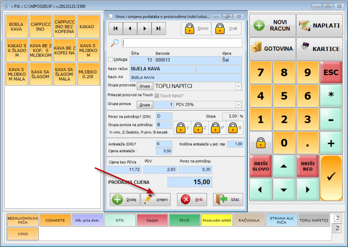Click the Vrati padlock button

[x=226, y=28]
